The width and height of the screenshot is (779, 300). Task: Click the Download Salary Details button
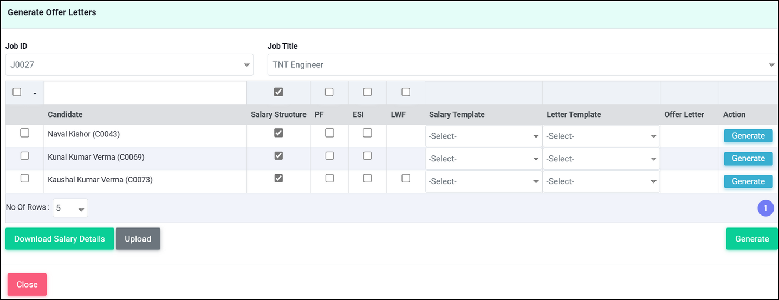(60, 239)
